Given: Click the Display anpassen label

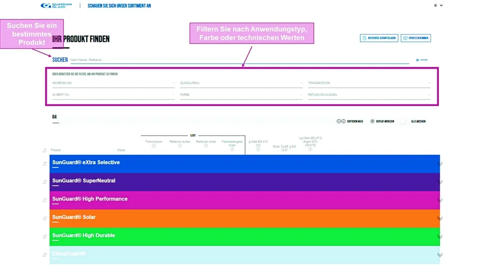Looking at the screenshot, I should (385, 121).
